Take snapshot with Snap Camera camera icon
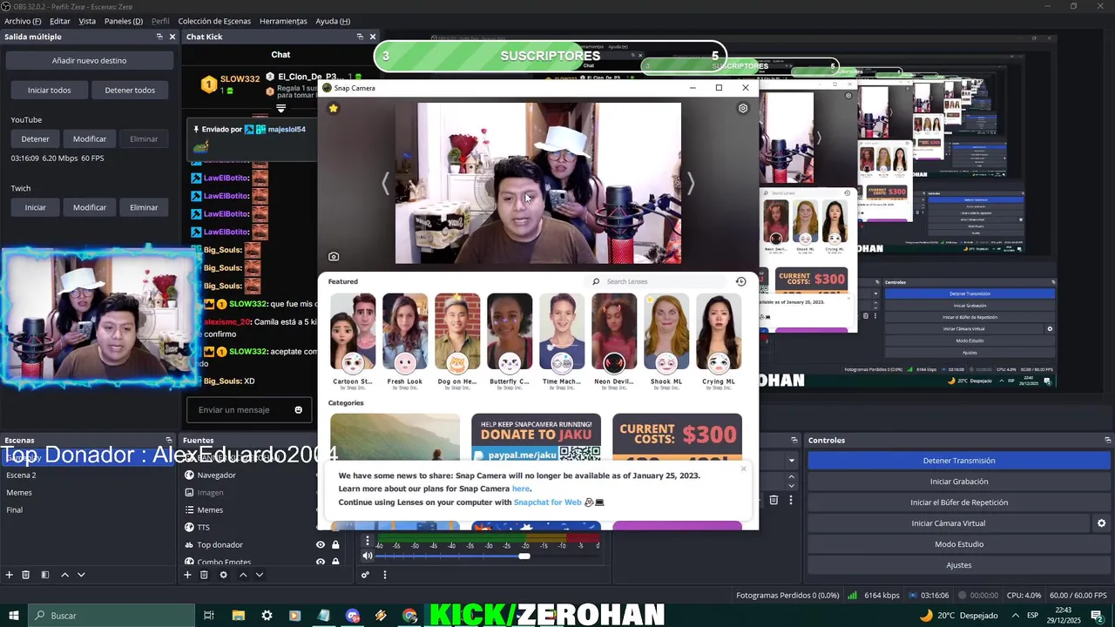Screen dimensions: 1115x627 point(334,257)
